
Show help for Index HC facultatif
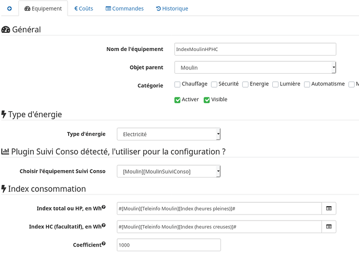[104, 225]
